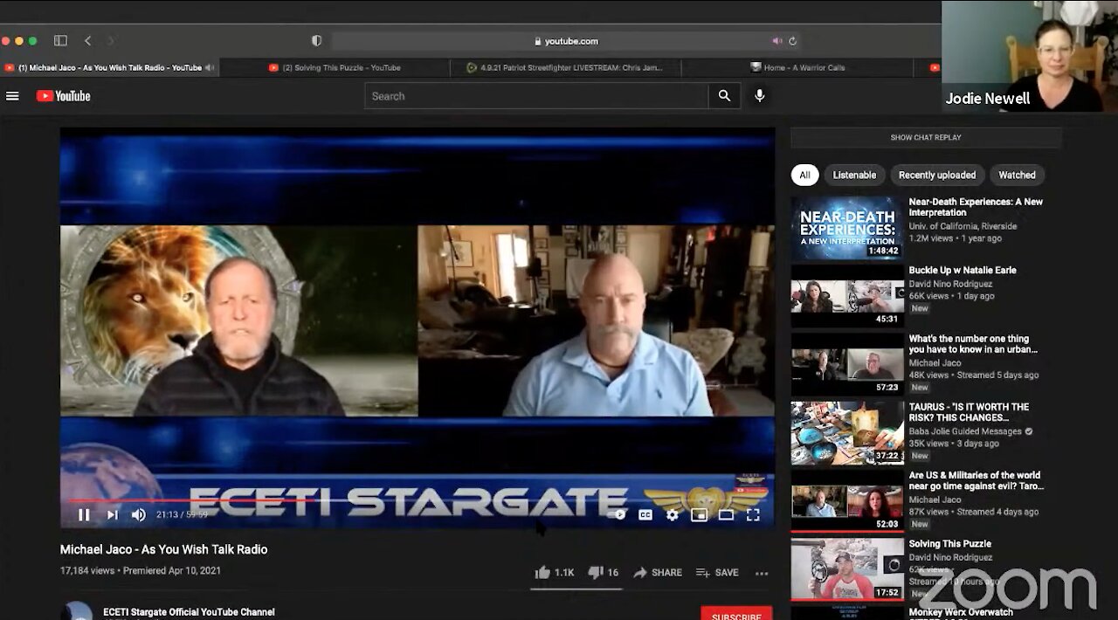The width and height of the screenshot is (1118, 620).
Task: Toggle closed captions on the video
Action: [645, 515]
